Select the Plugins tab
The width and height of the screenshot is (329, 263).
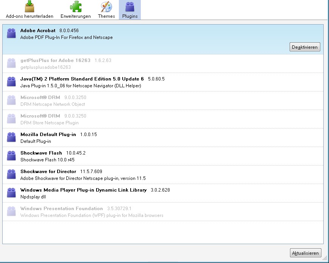(130, 10)
